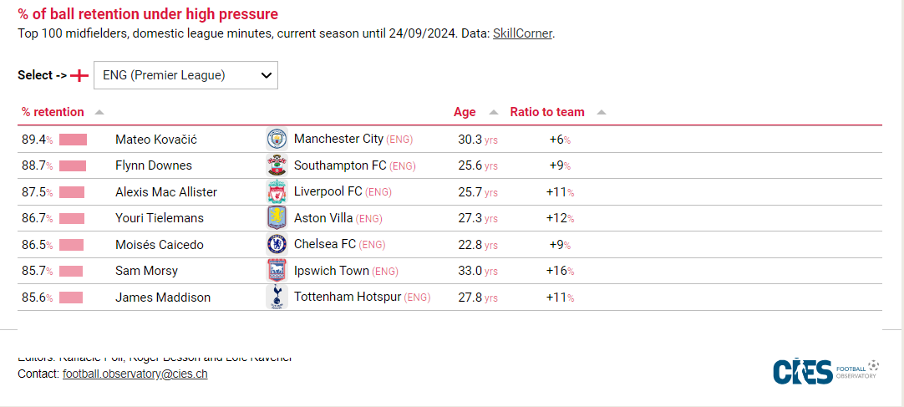Sort by Ratio to team using arrow
Screen dimensions: 904x407
tap(602, 113)
